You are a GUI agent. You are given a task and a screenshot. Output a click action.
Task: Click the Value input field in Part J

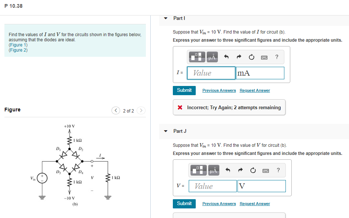click(212, 186)
